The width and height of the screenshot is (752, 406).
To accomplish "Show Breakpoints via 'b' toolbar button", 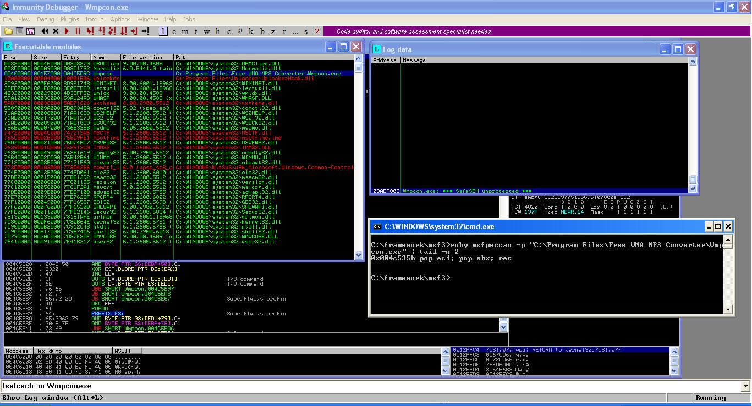I will click(262, 31).
